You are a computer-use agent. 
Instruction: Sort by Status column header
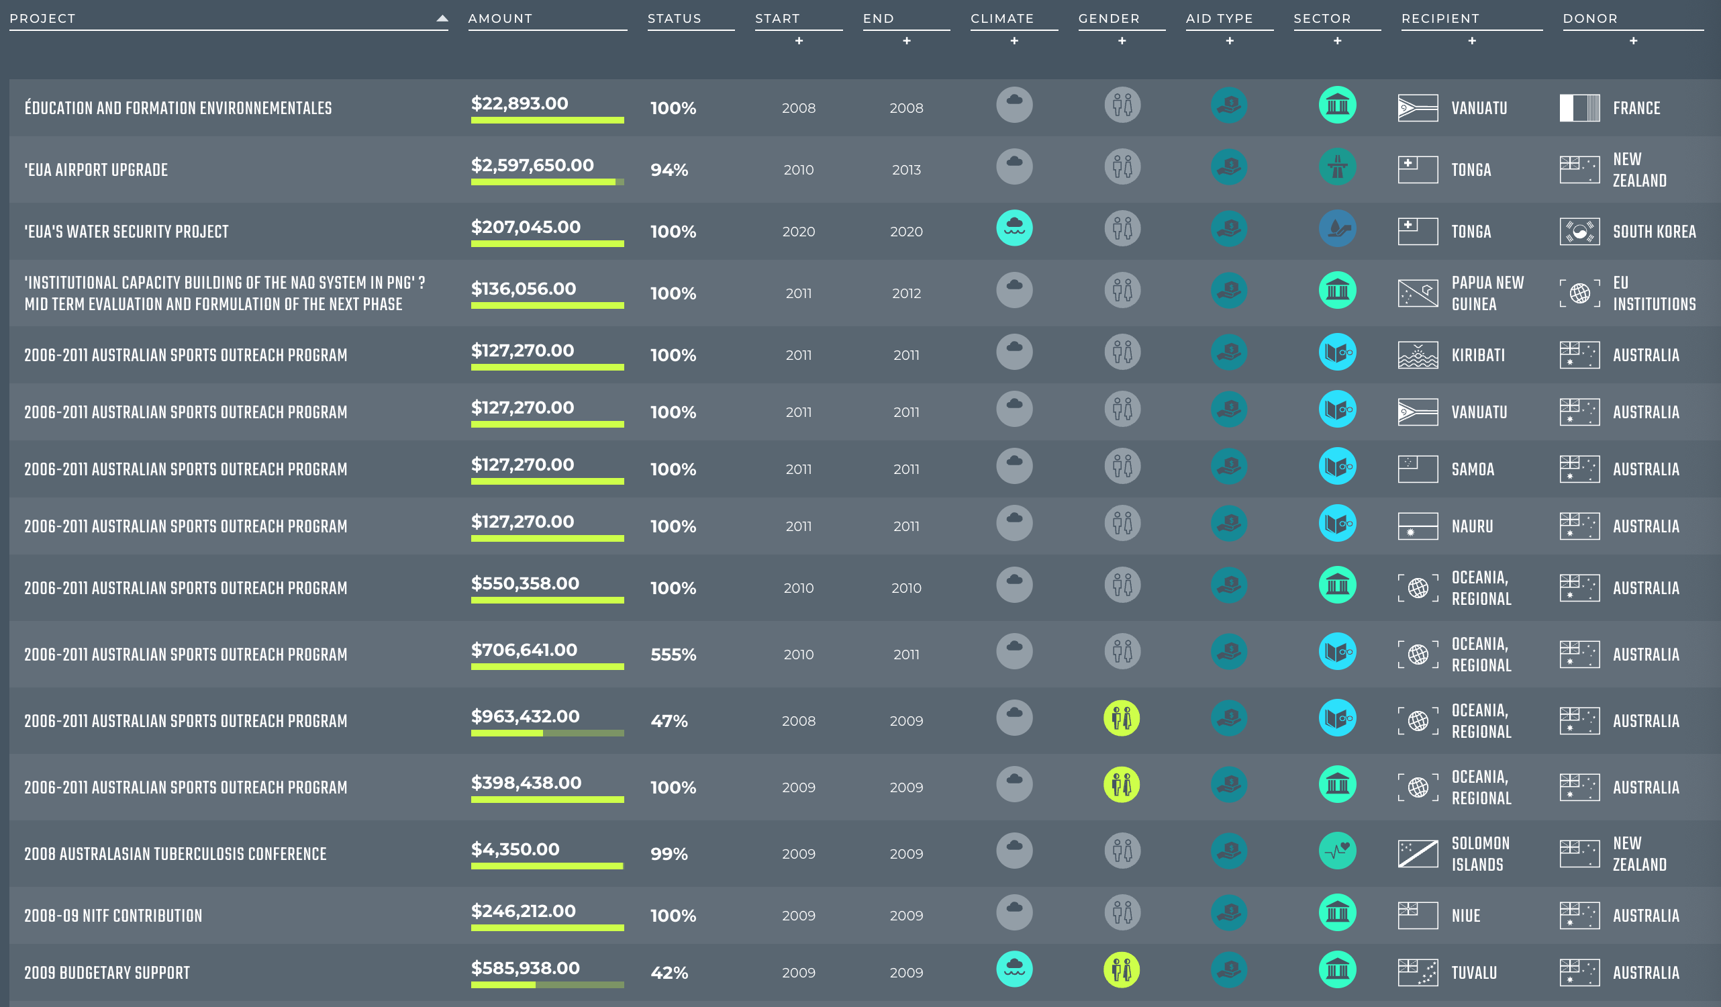[674, 18]
